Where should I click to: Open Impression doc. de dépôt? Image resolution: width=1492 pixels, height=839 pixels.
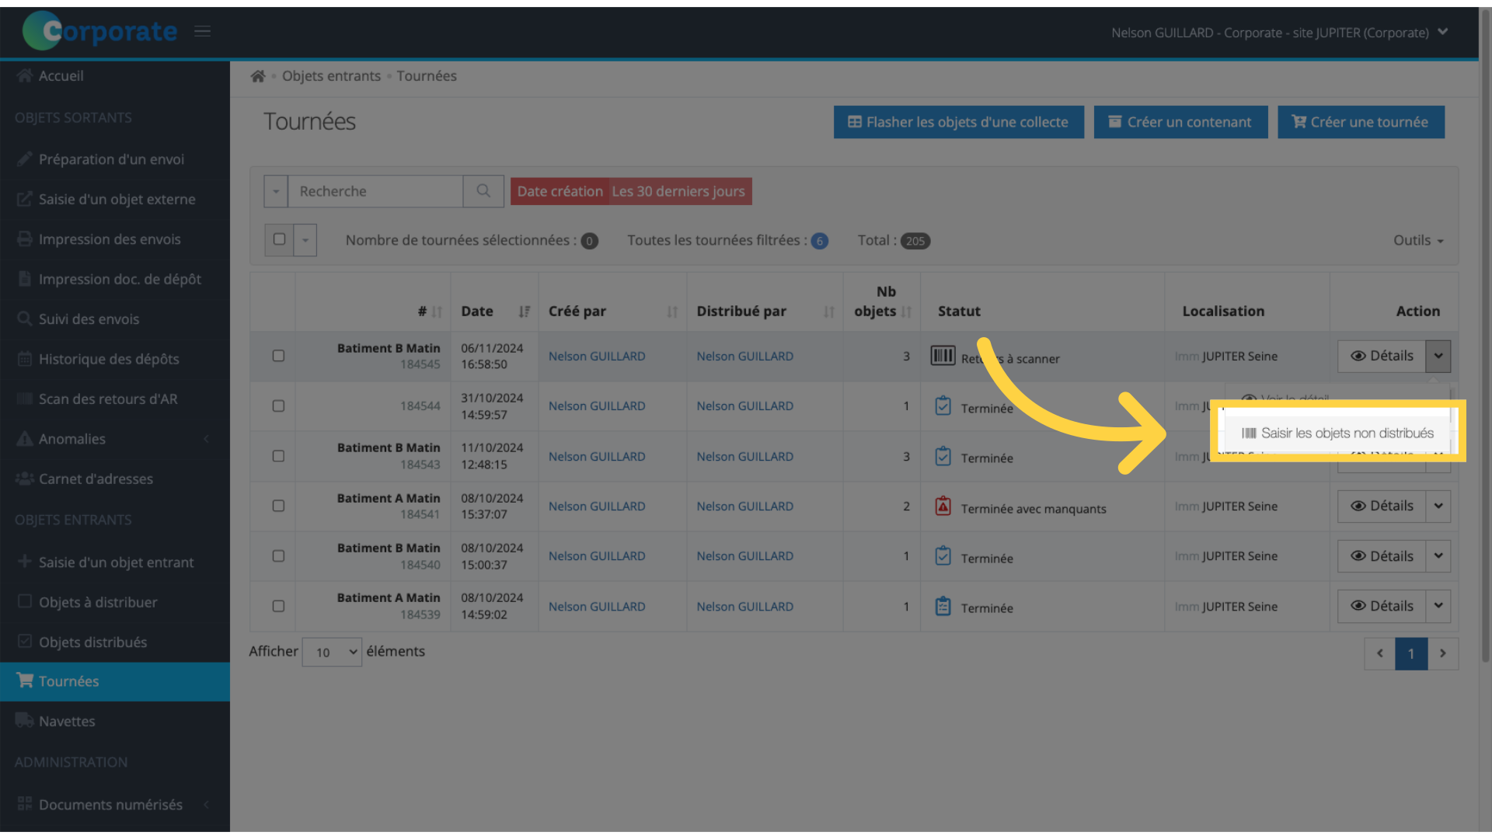[115, 280]
